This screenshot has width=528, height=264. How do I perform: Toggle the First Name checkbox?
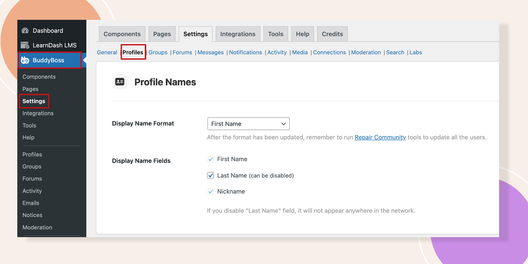coord(211,159)
